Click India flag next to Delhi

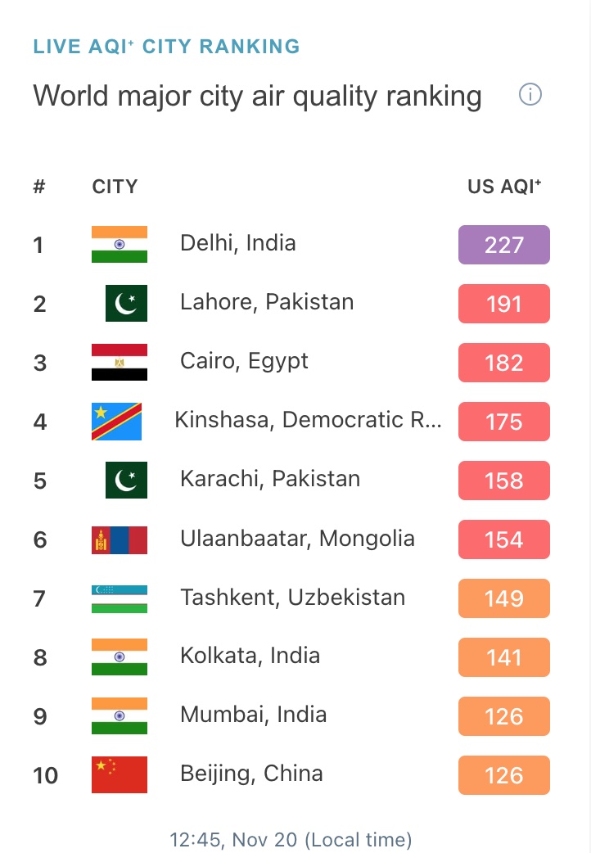pos(120,244)
